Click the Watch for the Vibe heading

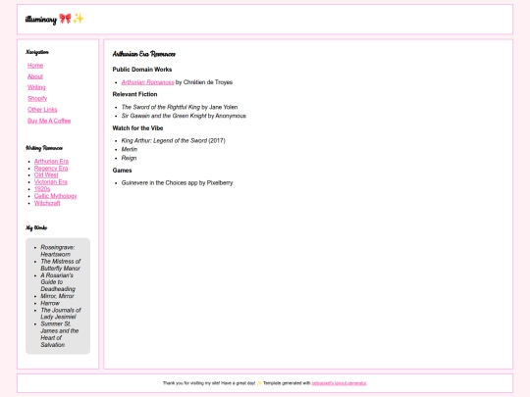138,128
